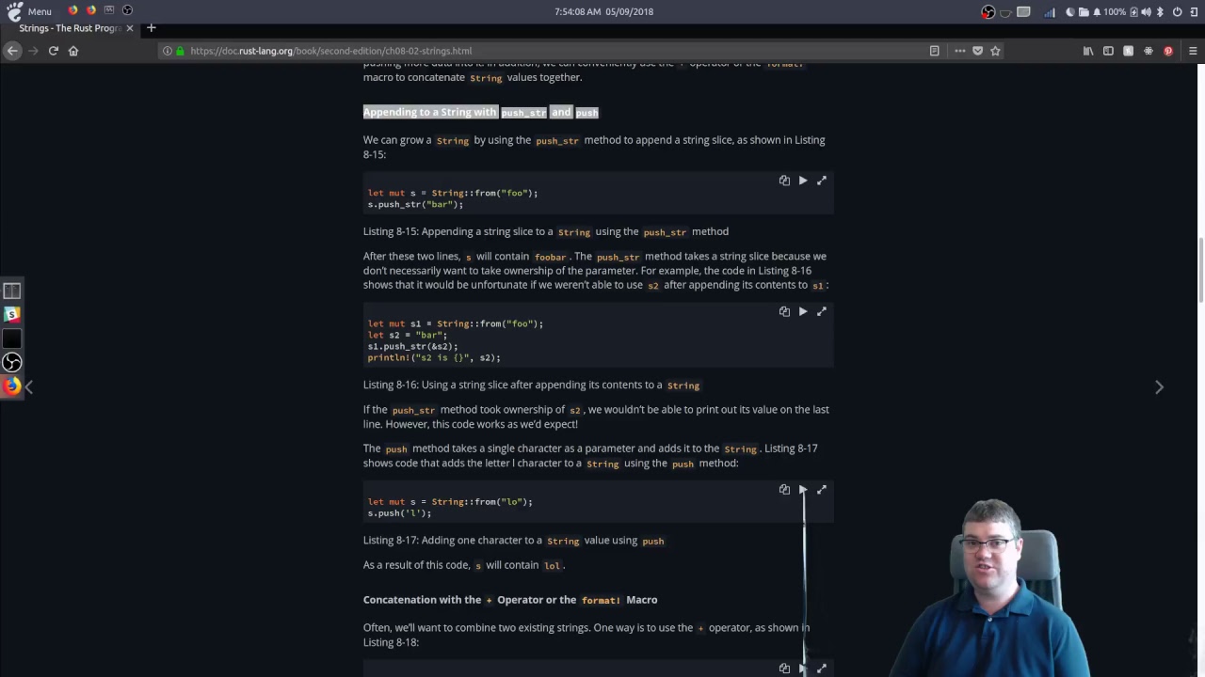Copy the Listing 8-17 code to clipboard
Image resolution: width=1205 pixels, height=677 pixels.
[784, 490]
